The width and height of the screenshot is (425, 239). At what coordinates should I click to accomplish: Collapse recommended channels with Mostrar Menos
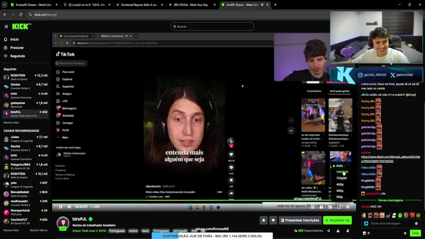[x=39, y=230]
